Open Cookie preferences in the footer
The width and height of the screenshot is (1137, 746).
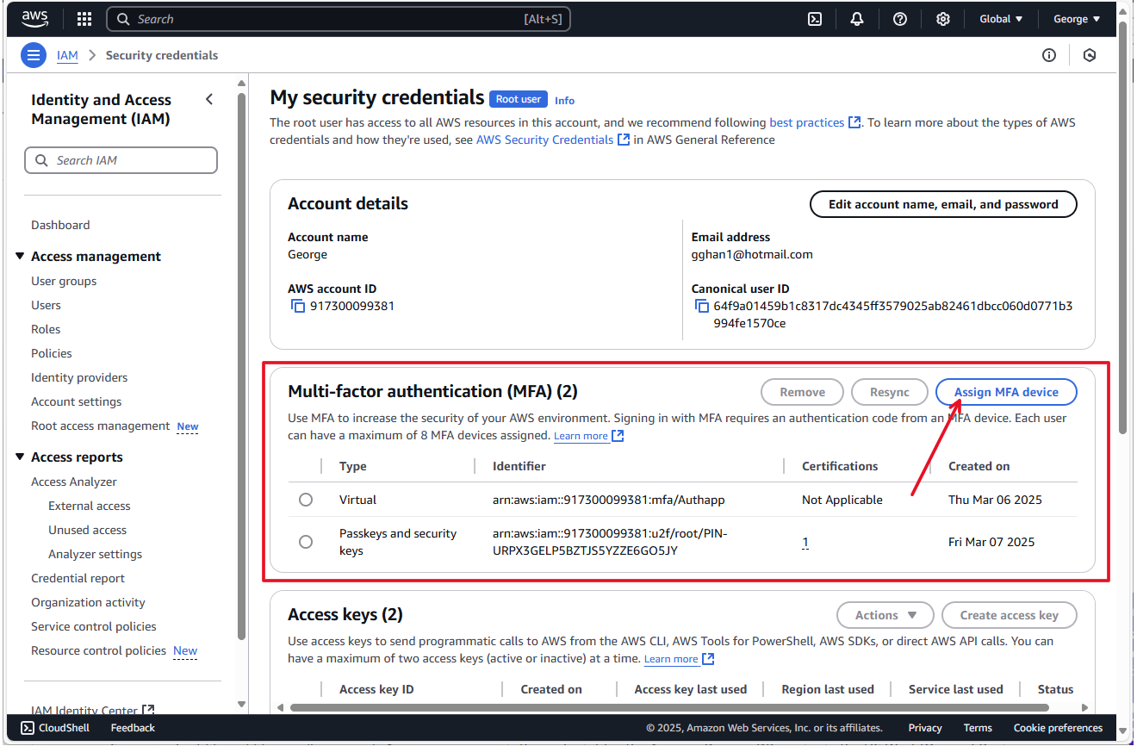1058,728
